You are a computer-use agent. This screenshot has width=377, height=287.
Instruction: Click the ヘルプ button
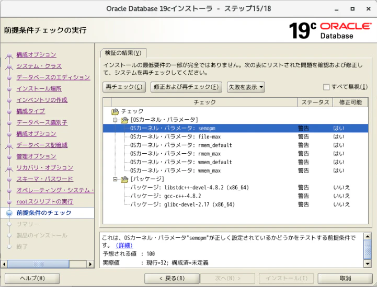32,278
